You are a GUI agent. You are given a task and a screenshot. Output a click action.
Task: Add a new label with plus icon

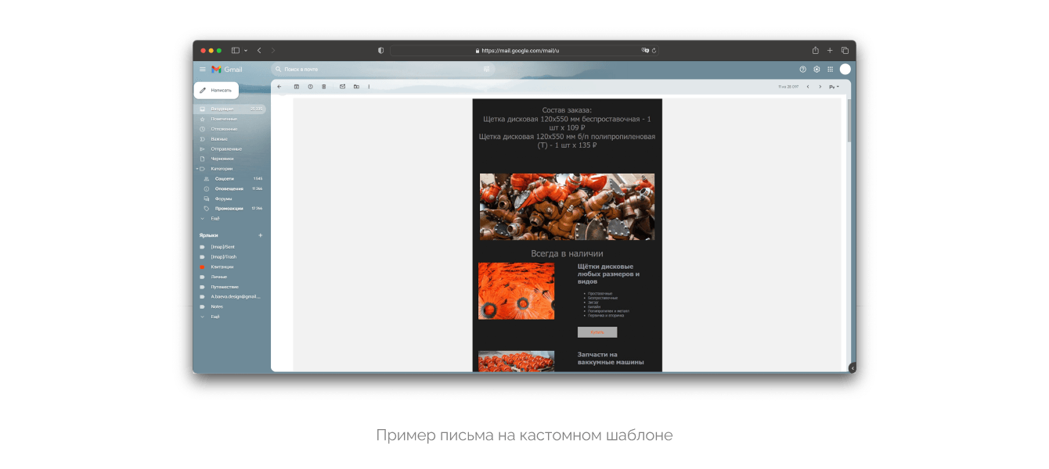coord(261,235)
